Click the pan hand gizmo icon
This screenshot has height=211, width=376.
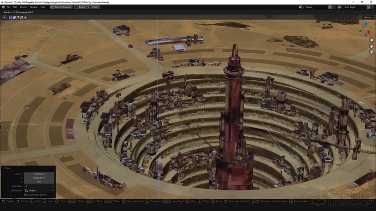tap(371, 46)
